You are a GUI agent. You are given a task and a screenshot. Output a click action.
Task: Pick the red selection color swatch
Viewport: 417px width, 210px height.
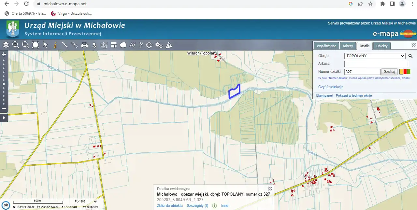point(405,72)
